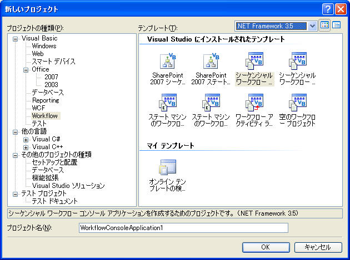Click the Office tree label
The image size is (350, 260).
point(41,69)
